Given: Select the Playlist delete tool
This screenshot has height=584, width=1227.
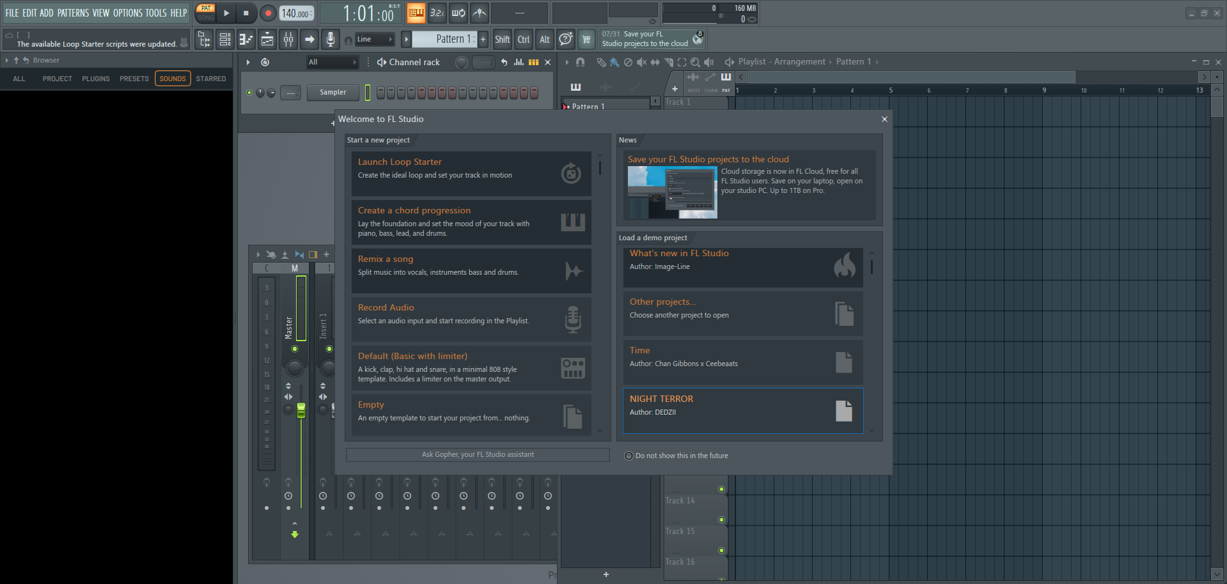Looking at the screenshot, I should [x=628, y=62].
